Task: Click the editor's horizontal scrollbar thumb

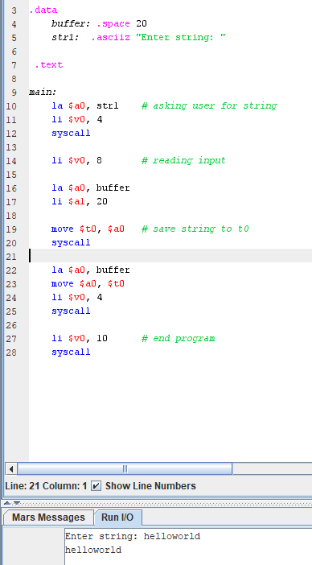Action: coord(125,468)
